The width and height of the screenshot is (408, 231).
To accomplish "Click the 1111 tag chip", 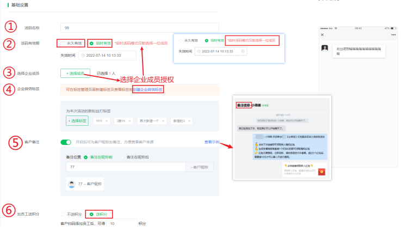I will [102, 121].
